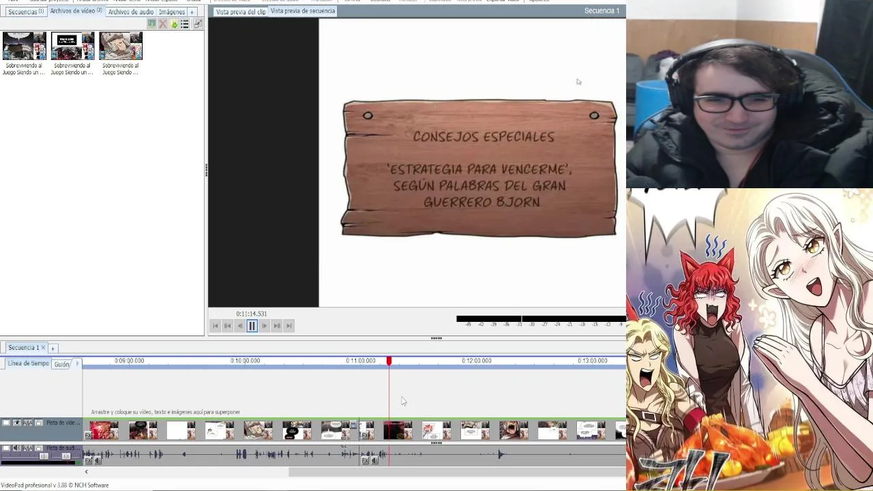This screenshot has width=873, height=491.
Task: Adjust the audio track pan slider
Action: [66, 456]
